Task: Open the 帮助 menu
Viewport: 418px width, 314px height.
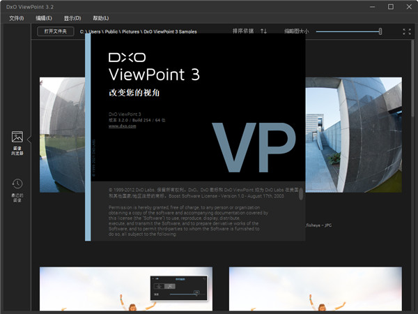Action: (100, 17)
